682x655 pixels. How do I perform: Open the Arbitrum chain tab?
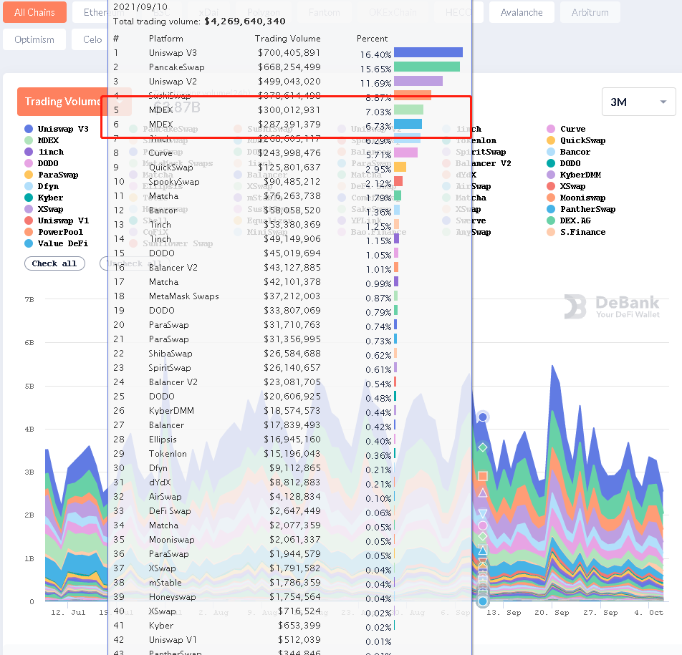click(590, 12)
